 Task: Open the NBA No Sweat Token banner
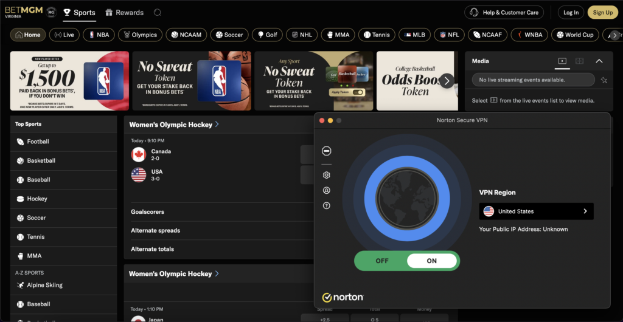[x=192, y=81]
